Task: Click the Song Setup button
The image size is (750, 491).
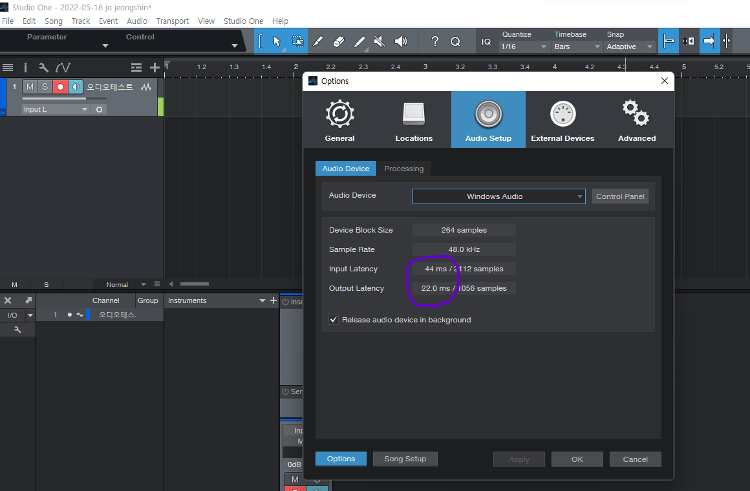Action: point(405,459)
